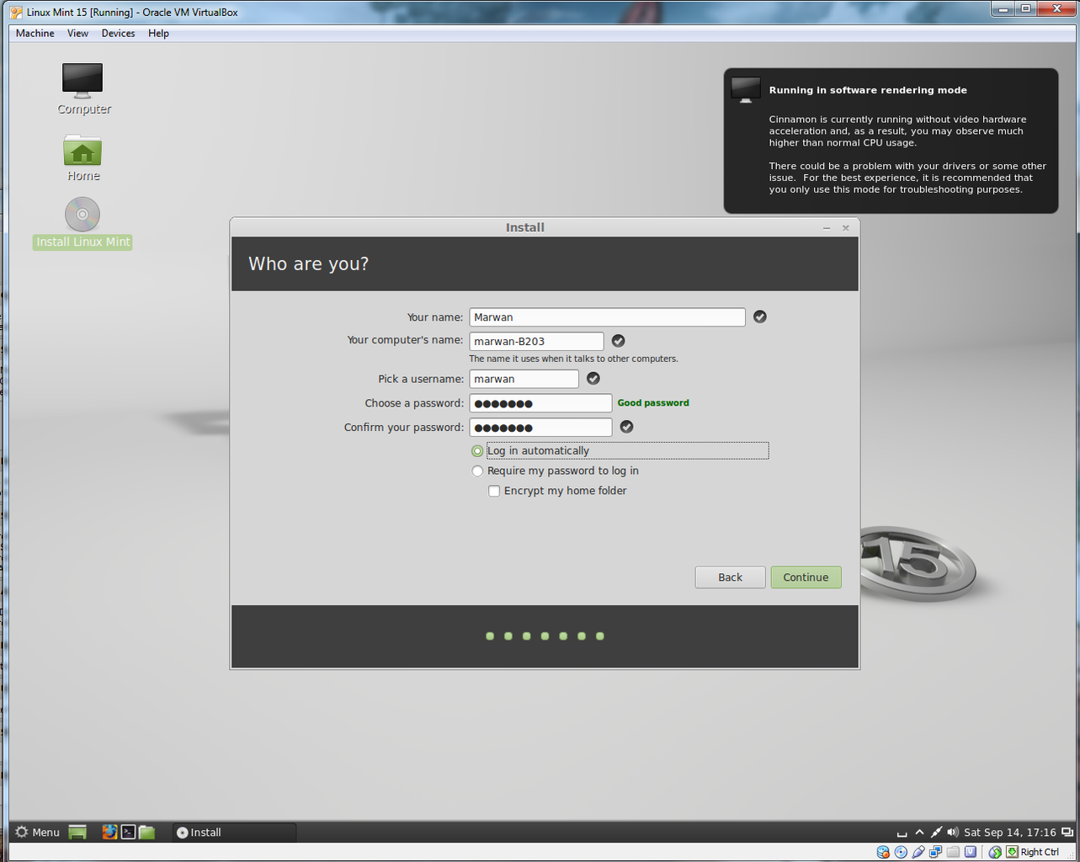This screenshot has width=1080, height=862.
Task: Click VirtualBox optical drive status icon
Action: (902, 852)
